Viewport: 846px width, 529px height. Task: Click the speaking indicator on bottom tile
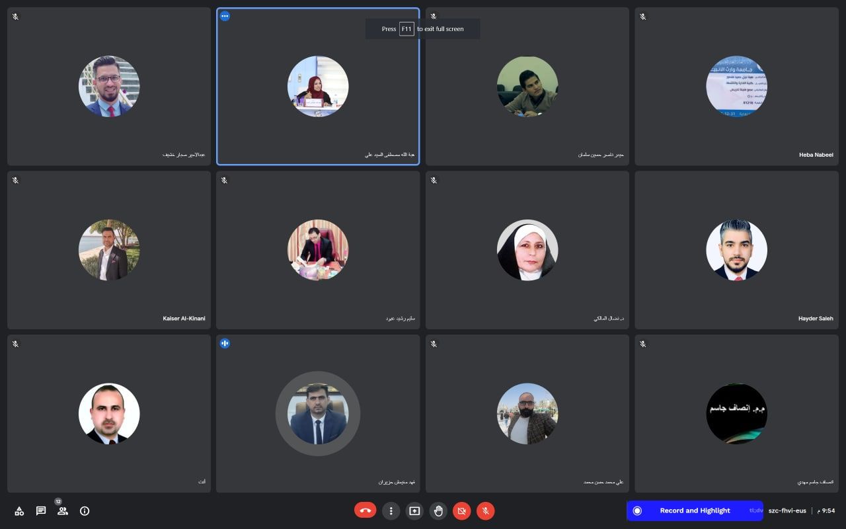(x=225, y=343)
